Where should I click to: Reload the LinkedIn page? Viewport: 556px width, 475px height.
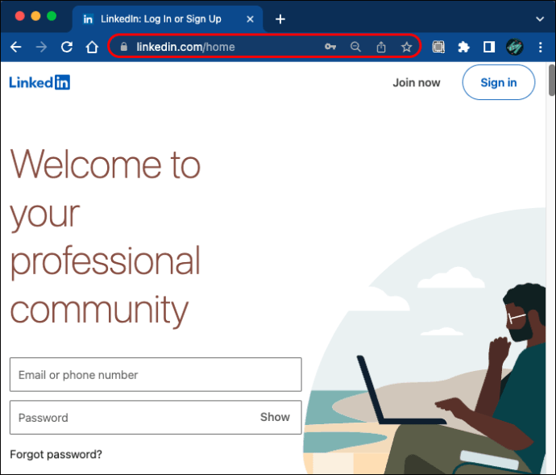(x=67, y=47)
